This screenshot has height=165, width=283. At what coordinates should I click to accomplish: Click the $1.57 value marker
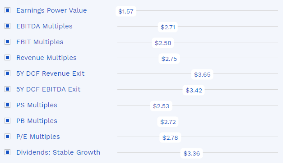pyautogui.click(x=126, y=11)
